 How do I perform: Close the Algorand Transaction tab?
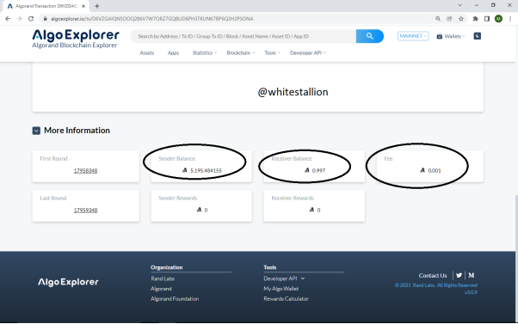tap(83, 6)
